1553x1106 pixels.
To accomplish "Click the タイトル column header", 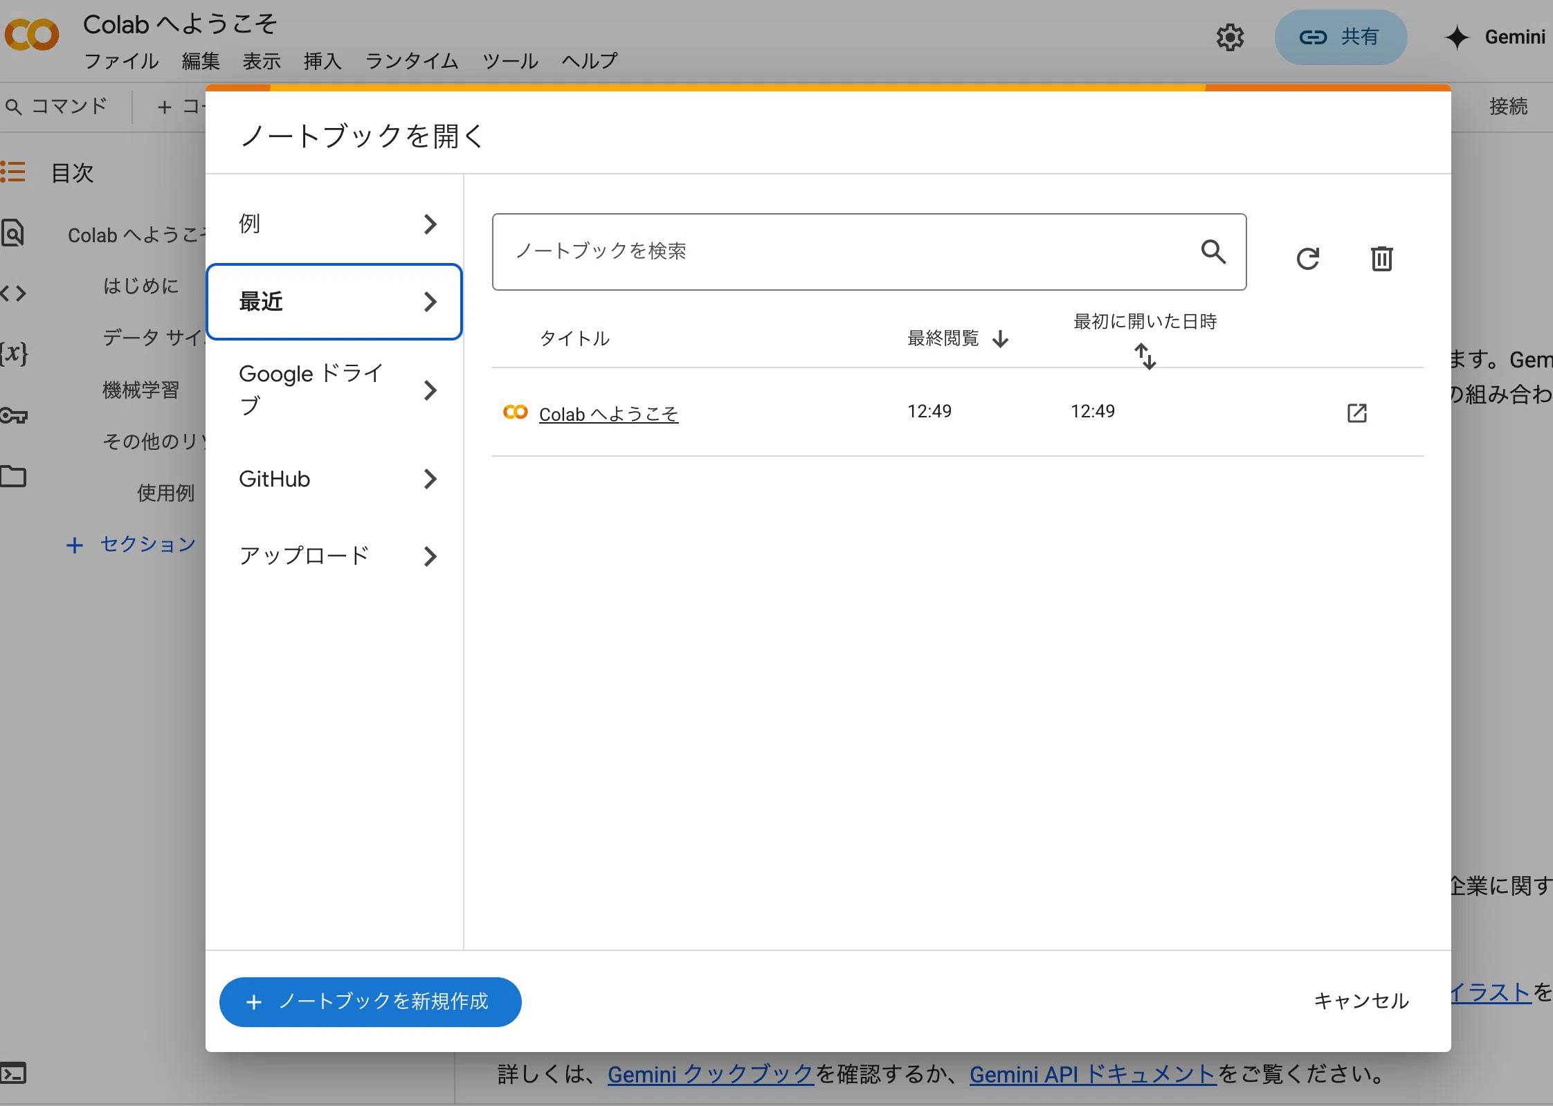I will pyautogui.click(x=574, y=338).
